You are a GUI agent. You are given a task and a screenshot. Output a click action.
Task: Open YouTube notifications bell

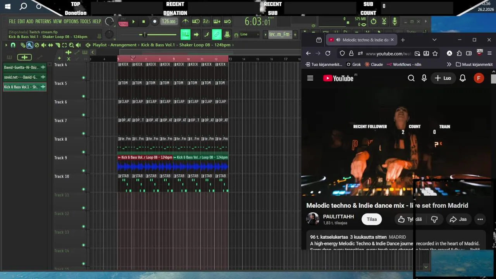462,78
